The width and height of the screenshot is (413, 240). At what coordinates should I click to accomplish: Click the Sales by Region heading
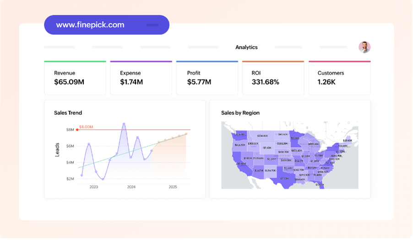point(240,113)
